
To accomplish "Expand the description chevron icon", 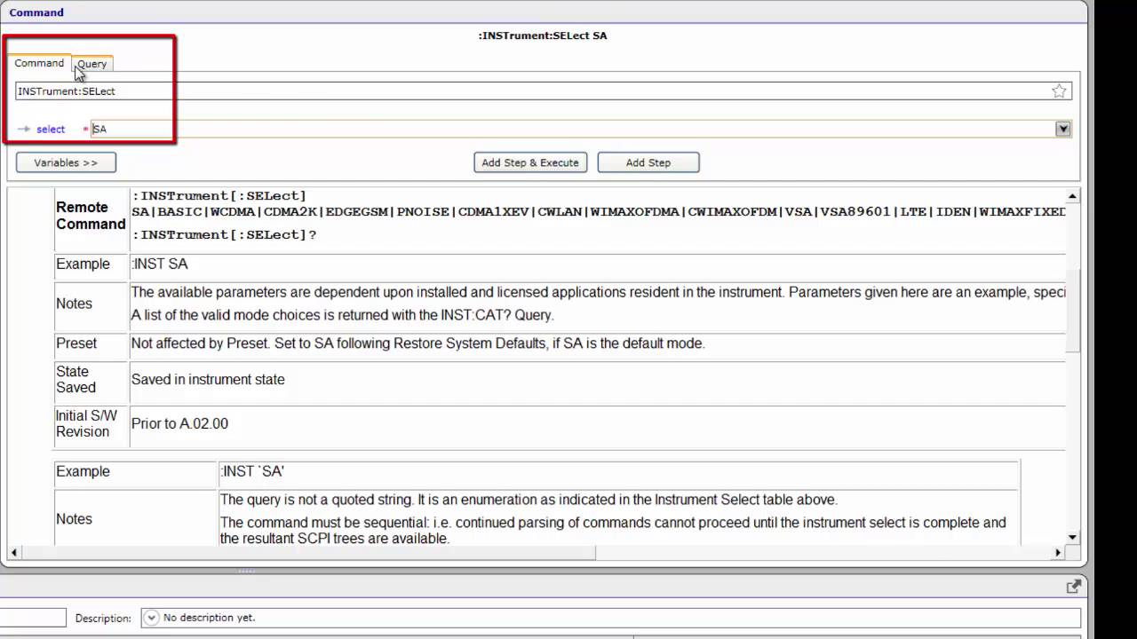I will pyautogui.click(x=150, y=618).
